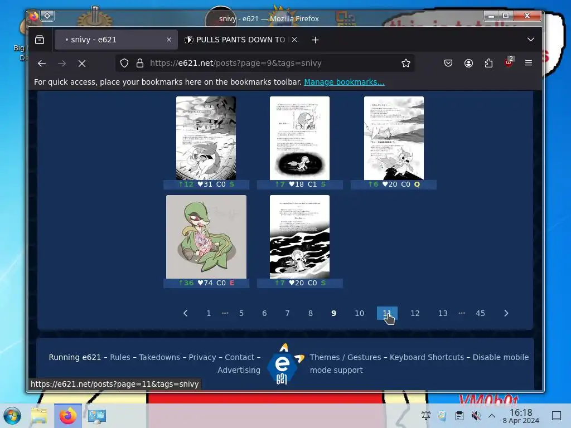Open the Firefox hamburger menu
The width and height of the screenshot is (571, 428).
click(529, 63)
